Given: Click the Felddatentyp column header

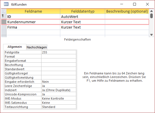Looking at the screenshot, I should 83,11.
